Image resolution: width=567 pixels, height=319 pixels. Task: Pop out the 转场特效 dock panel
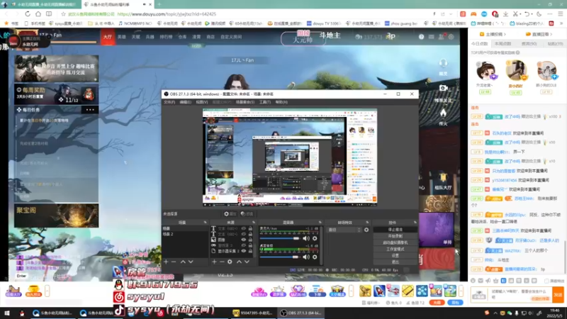click(x=367, y=223)
